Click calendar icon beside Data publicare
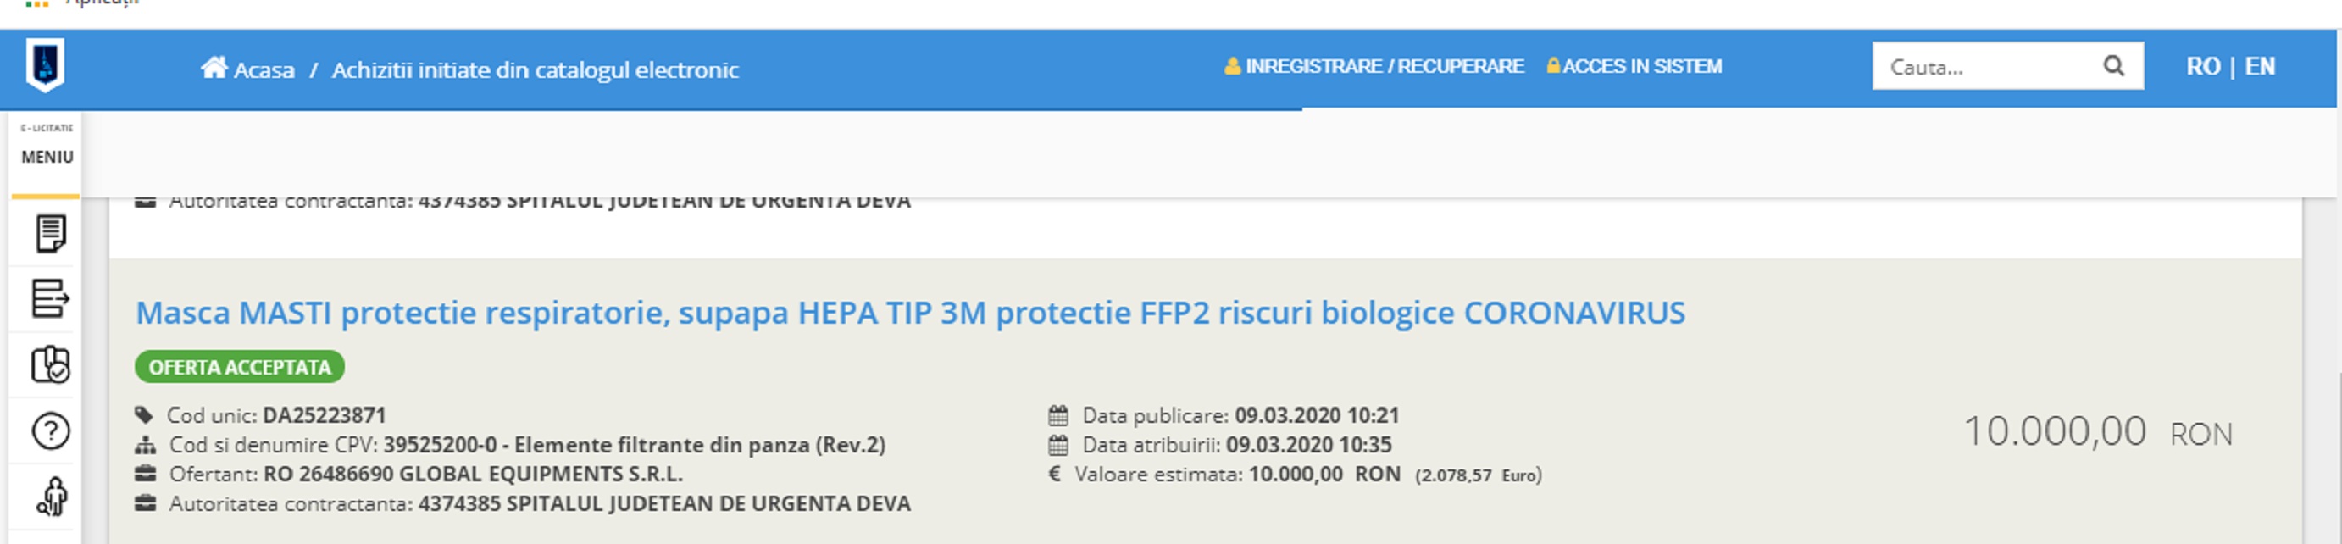 click(1057, 416)
